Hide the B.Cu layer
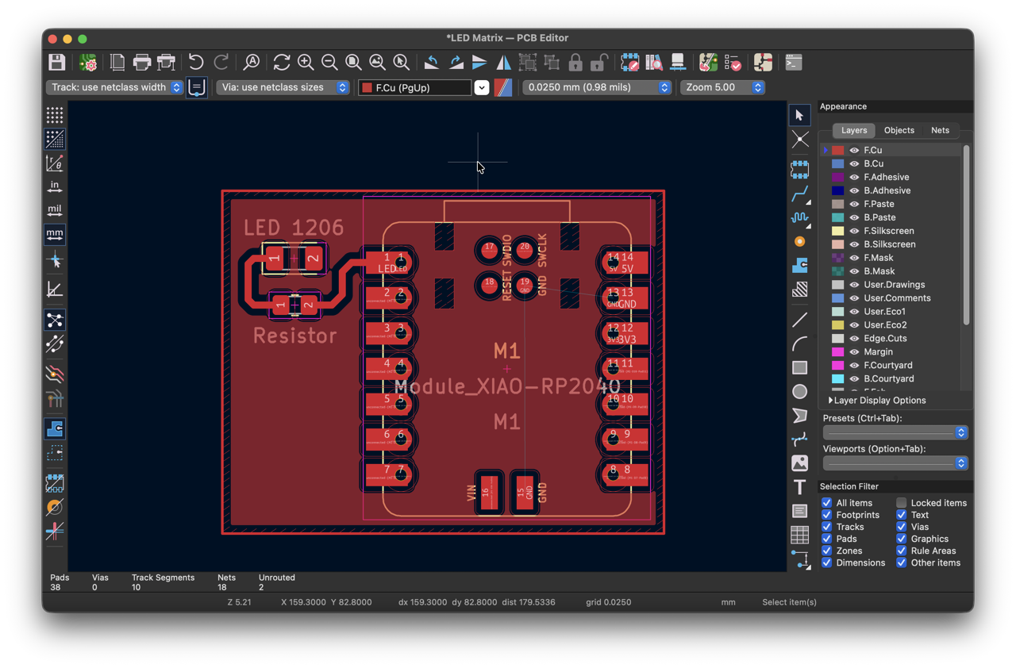 pos(854,163)
